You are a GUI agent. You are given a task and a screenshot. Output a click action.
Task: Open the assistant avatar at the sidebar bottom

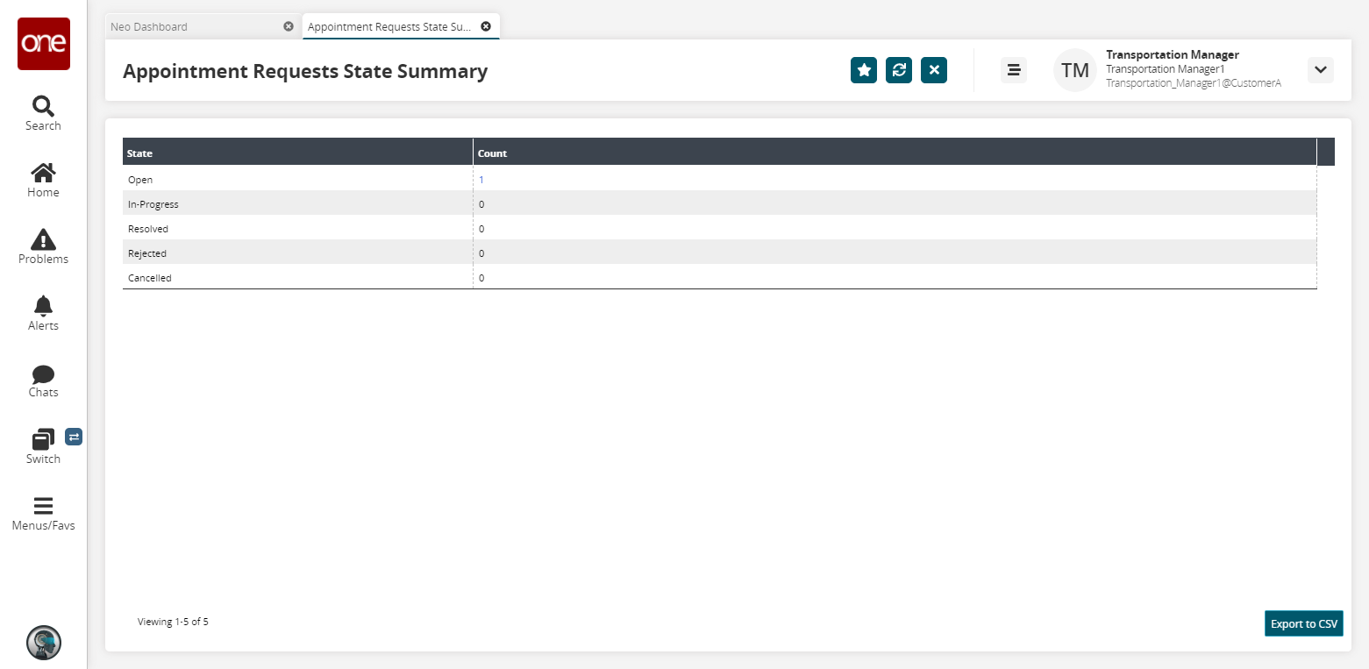tap(44, 642)
